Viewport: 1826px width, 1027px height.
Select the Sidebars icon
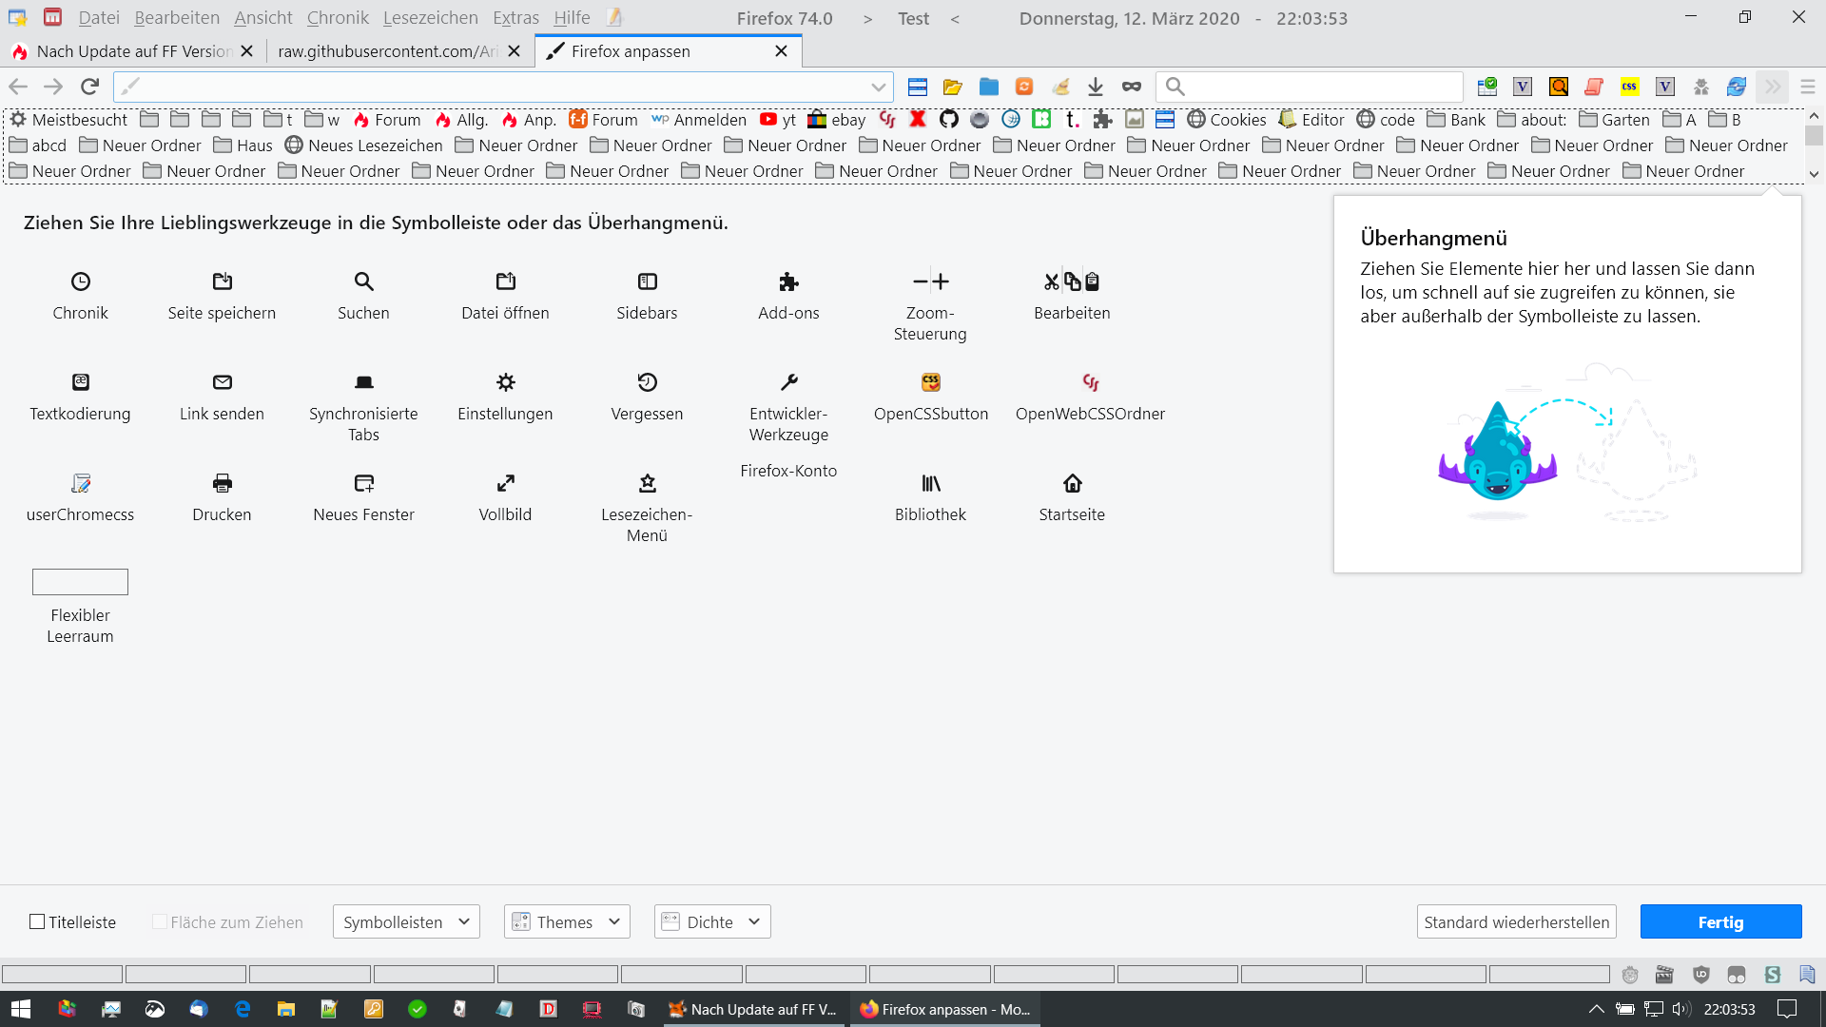click(647, 281)
